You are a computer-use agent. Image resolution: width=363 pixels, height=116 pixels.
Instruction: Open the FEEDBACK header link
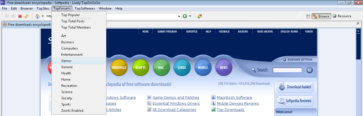[224, 32]
